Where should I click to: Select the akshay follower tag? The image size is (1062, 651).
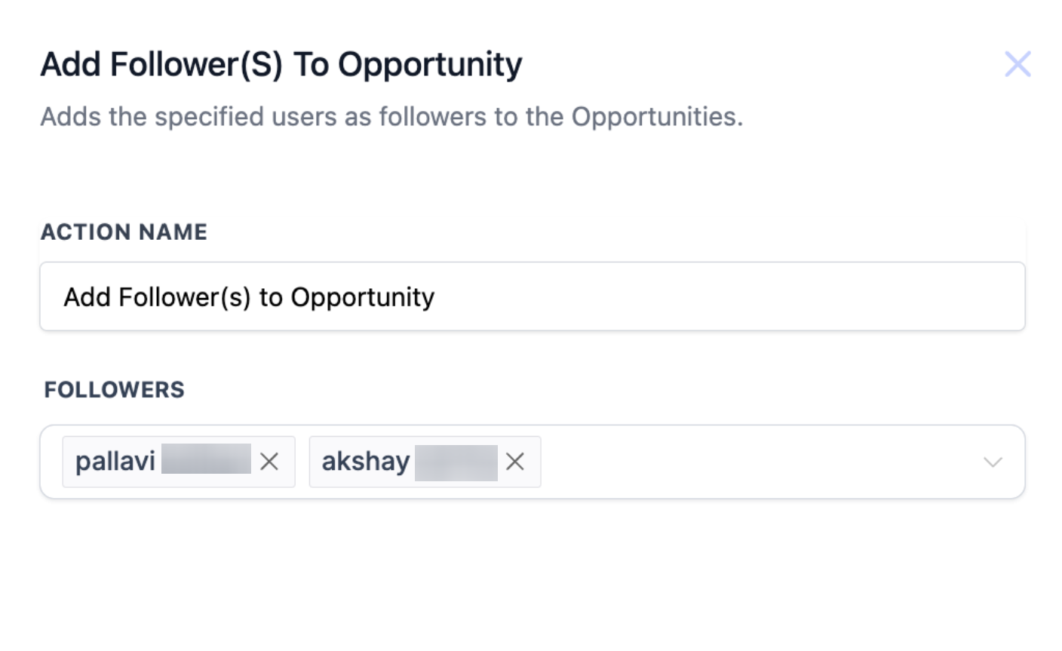[366, 462]
